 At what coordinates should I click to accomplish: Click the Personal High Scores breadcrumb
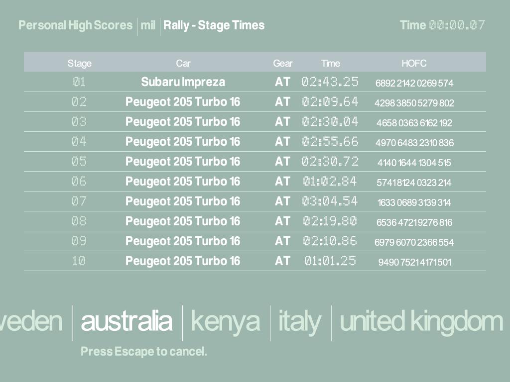(x=76, y=25)
